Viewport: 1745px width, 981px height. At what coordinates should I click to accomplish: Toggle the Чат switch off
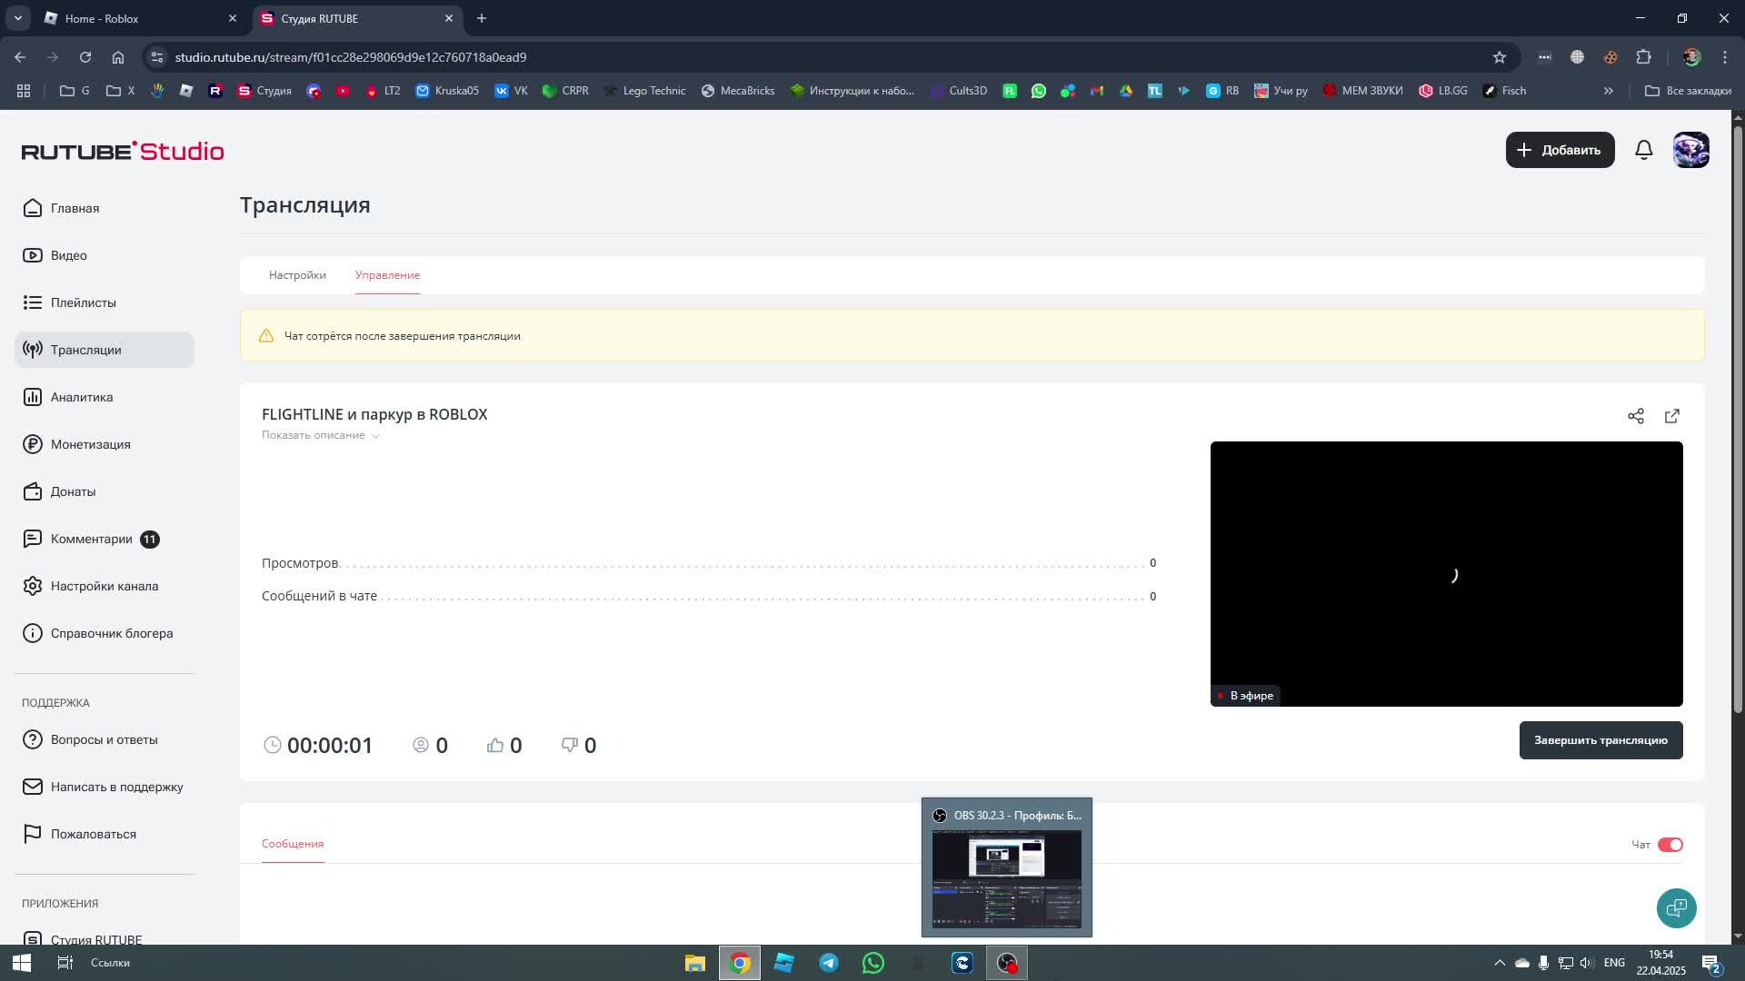click(x=1670, y=845)
